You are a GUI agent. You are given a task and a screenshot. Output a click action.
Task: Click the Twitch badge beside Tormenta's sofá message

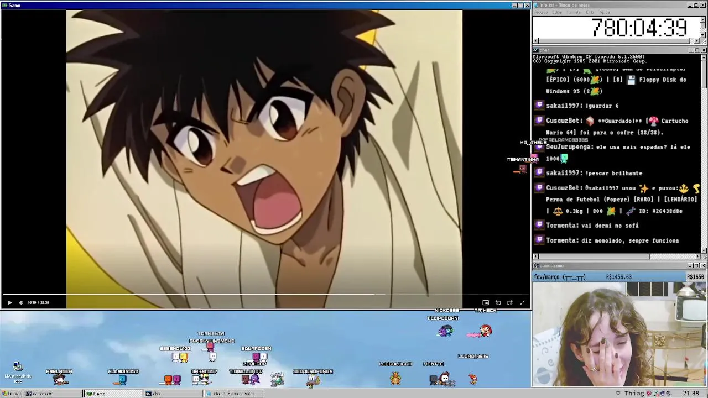[539, 225]
